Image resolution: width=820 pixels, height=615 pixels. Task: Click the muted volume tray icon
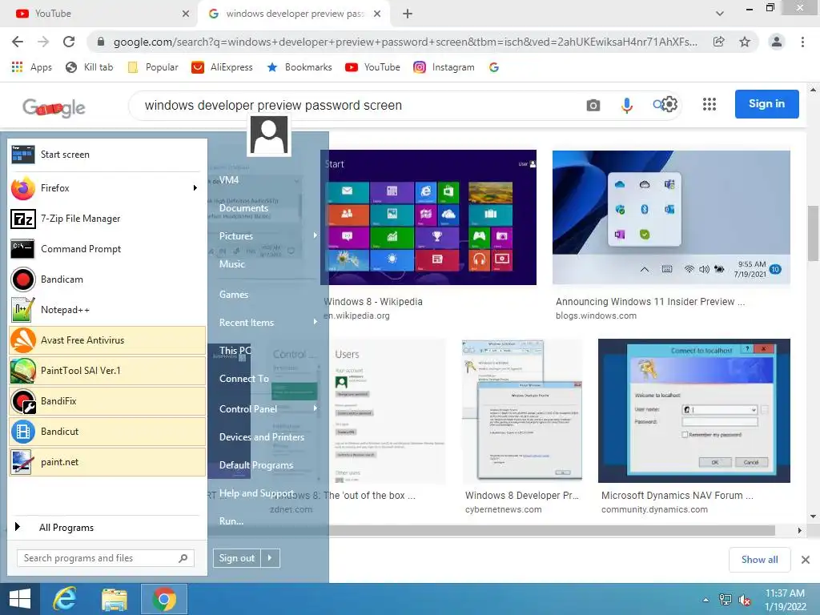click(x=745, y=601)
